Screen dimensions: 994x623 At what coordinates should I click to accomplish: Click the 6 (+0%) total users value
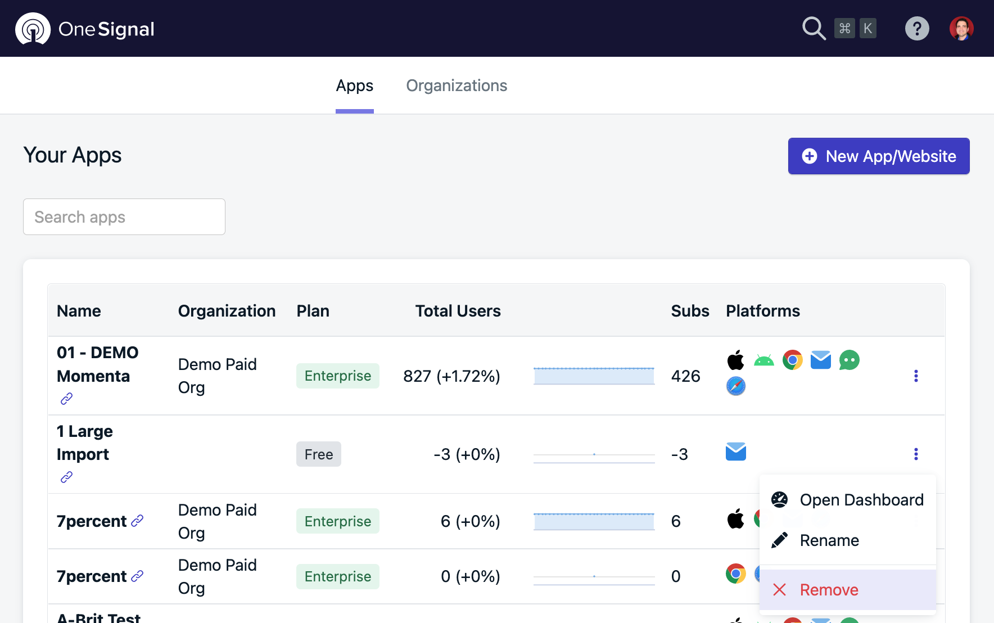[x=470, y=521]
